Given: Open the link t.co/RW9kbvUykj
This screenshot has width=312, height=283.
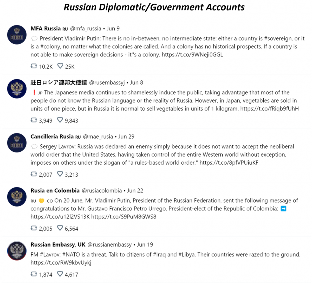Looking at the screenshot, I should 61,263.
